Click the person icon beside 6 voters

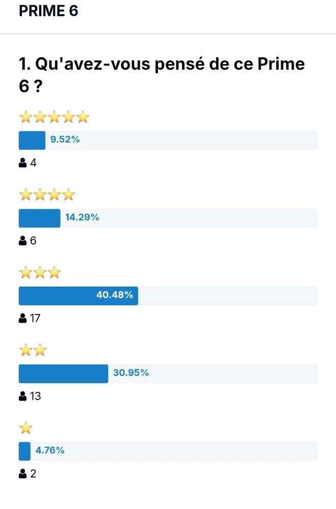(23, 241)
